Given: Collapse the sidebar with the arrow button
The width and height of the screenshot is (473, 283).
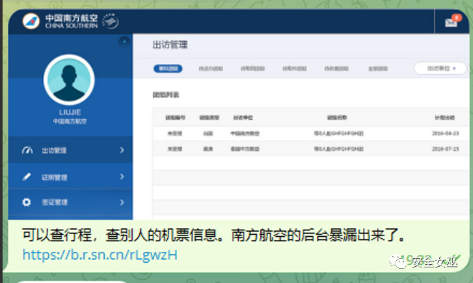Looking at the screenshot, I should [x=124, y=42].
